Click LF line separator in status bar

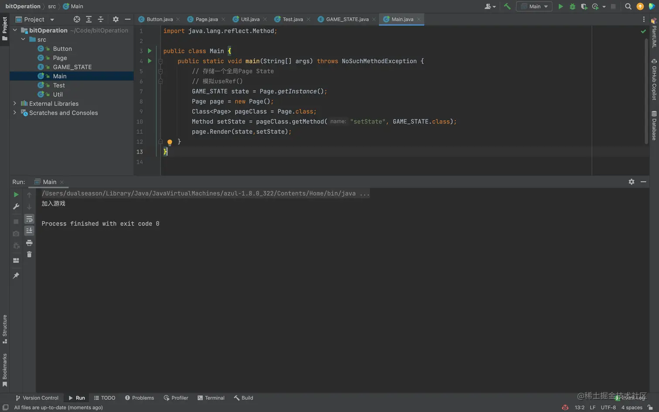click(x=592, y=408)
